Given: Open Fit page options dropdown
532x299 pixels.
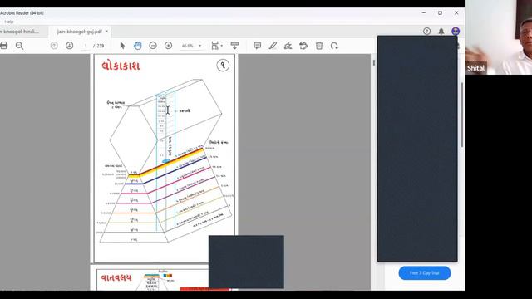Looking at the screenshot, I should [217, 46].
